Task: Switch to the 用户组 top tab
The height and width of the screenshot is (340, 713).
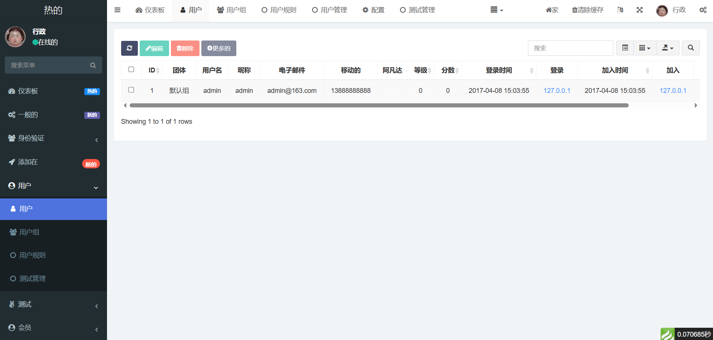Action: (x=231, y=10)
